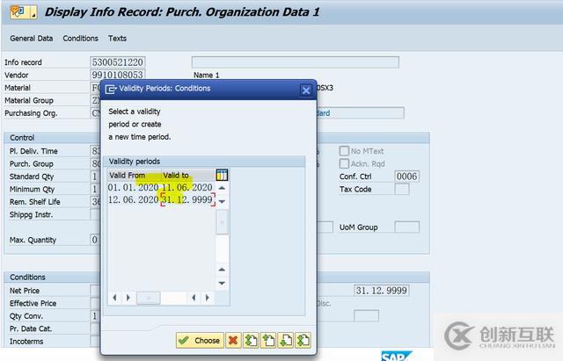Click the Tax Code input field
This screenshot has height=361, width=563.
[402, 189]
